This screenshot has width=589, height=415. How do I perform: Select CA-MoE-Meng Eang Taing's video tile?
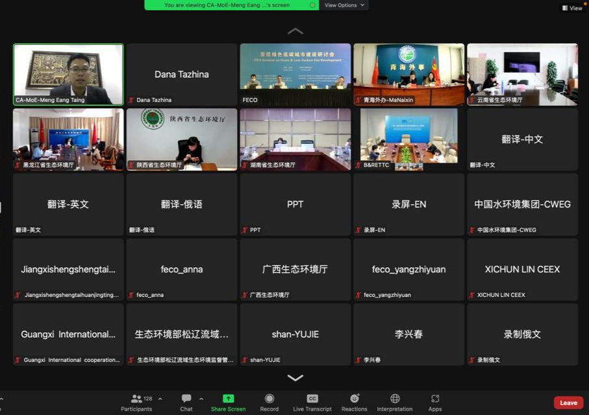pyautogui.click(x=68, y=74)
